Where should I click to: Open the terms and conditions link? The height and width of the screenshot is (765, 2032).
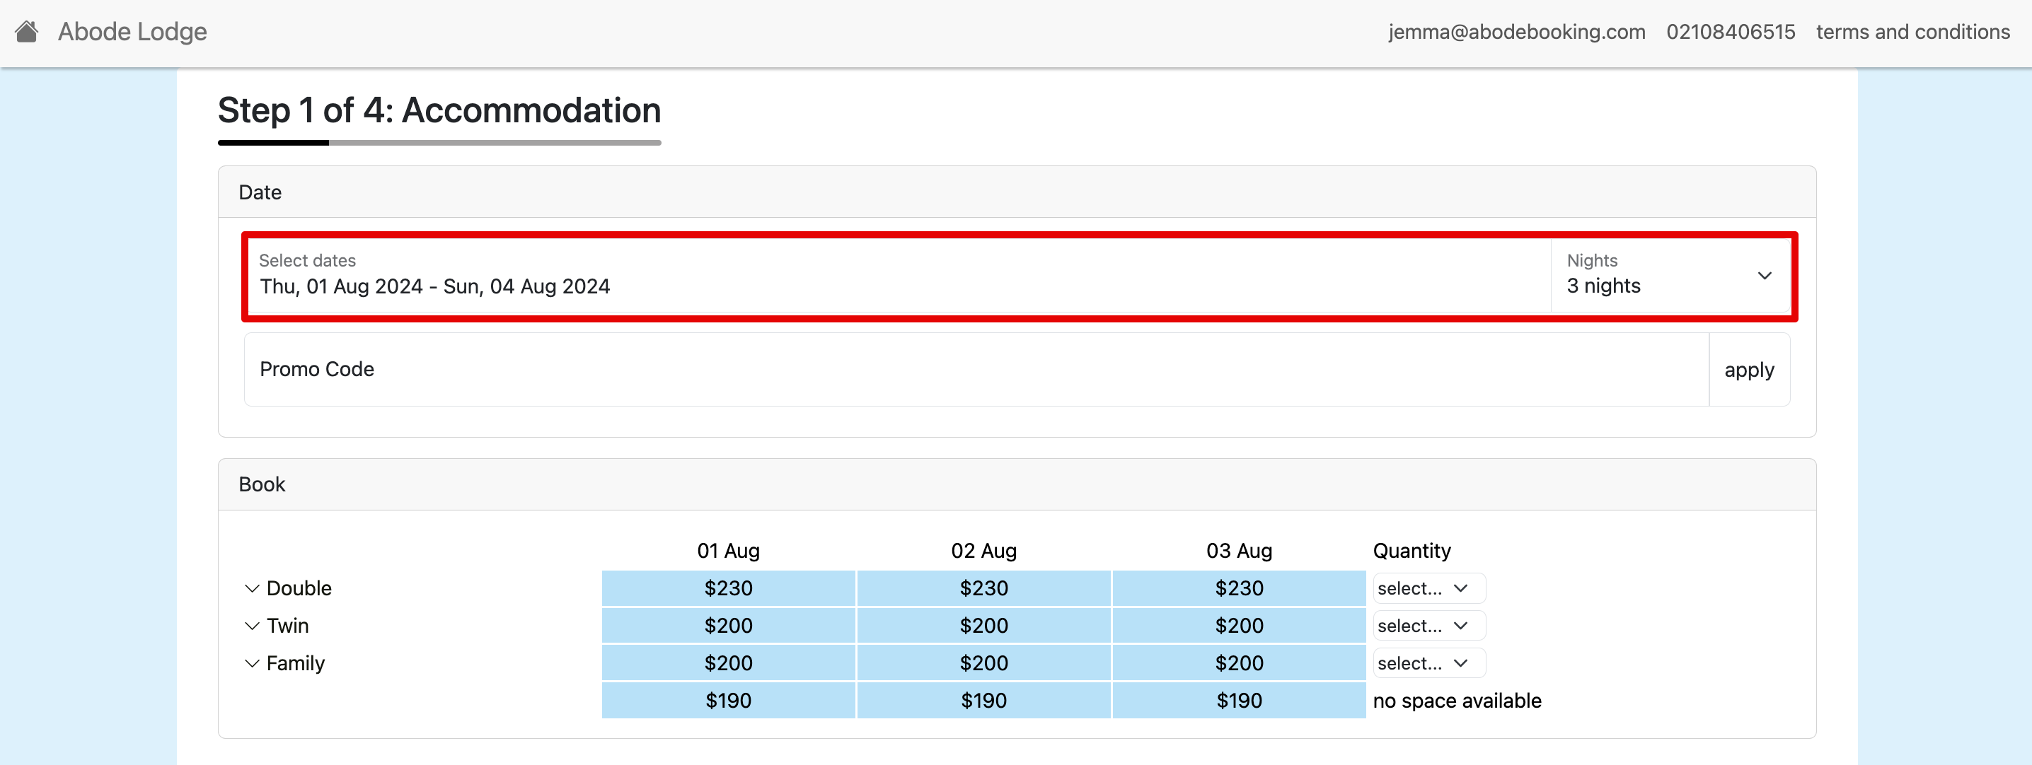pyautogui.click(x=1912, y=32)
